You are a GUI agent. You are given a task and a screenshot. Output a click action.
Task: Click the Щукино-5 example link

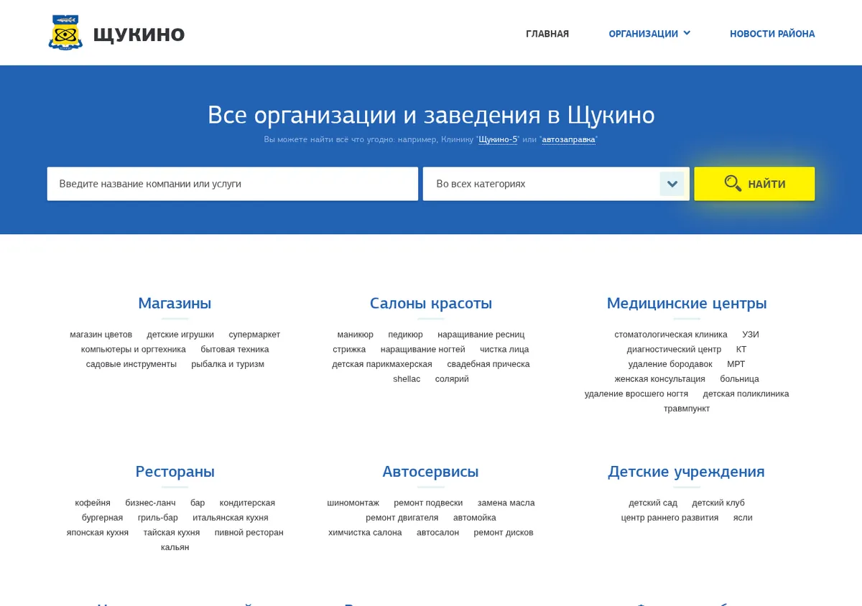pyautogui.click(x=498, y=139)
